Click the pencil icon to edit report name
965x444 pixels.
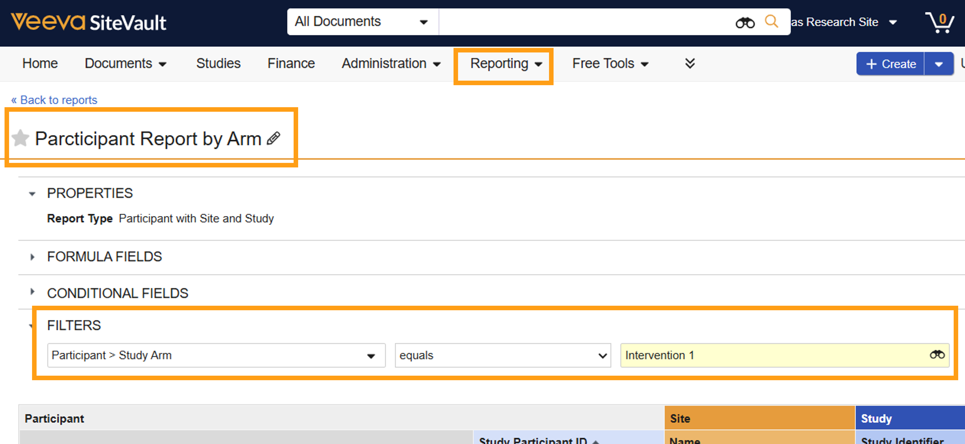(274, 138)
